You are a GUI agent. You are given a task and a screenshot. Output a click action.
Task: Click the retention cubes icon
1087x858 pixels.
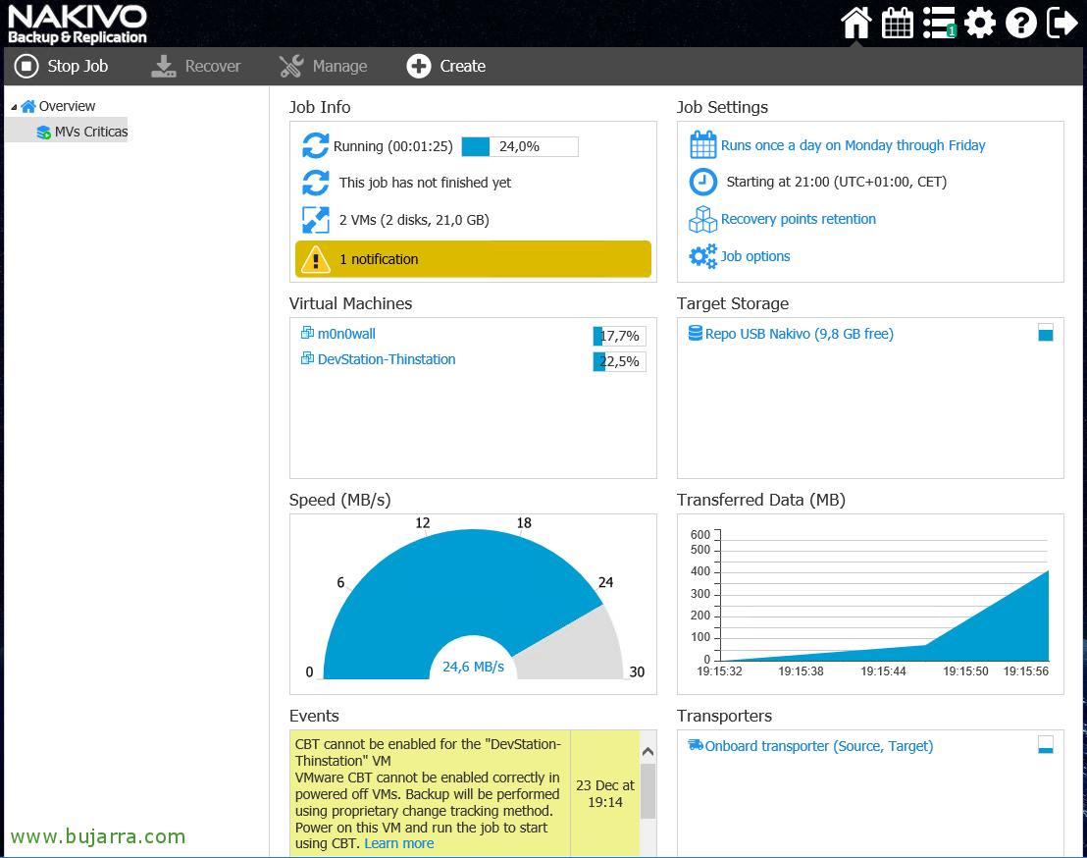pyautogui.click(x=703, y=219)
